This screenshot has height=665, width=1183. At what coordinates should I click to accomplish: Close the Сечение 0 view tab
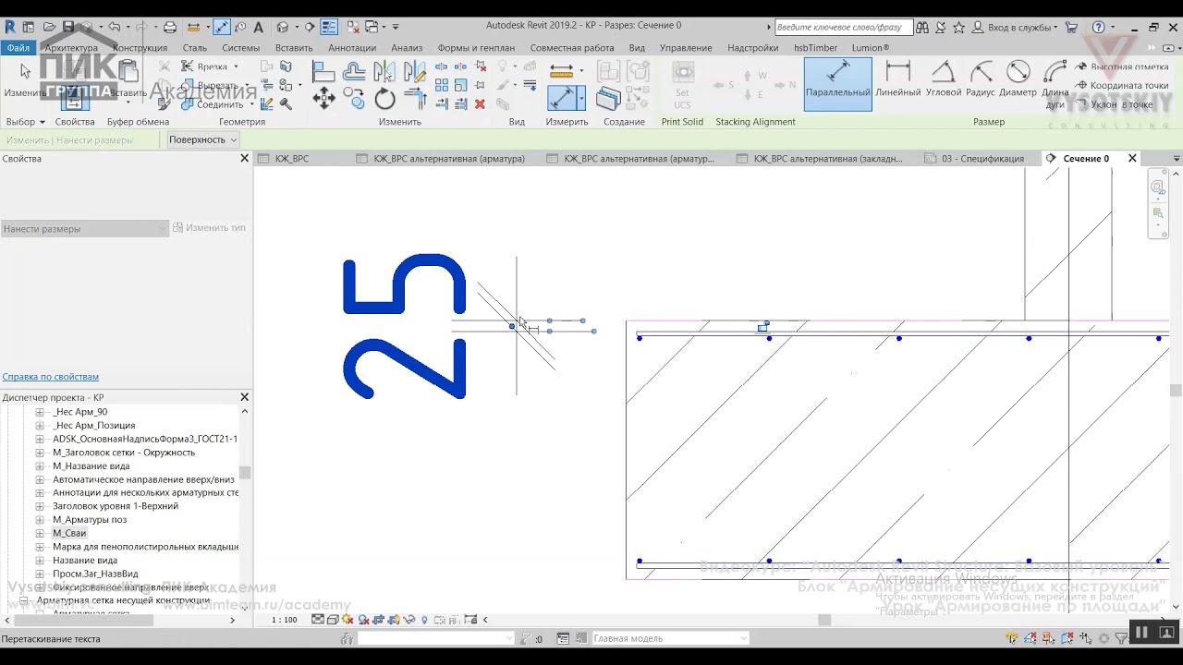point(1132,159)
